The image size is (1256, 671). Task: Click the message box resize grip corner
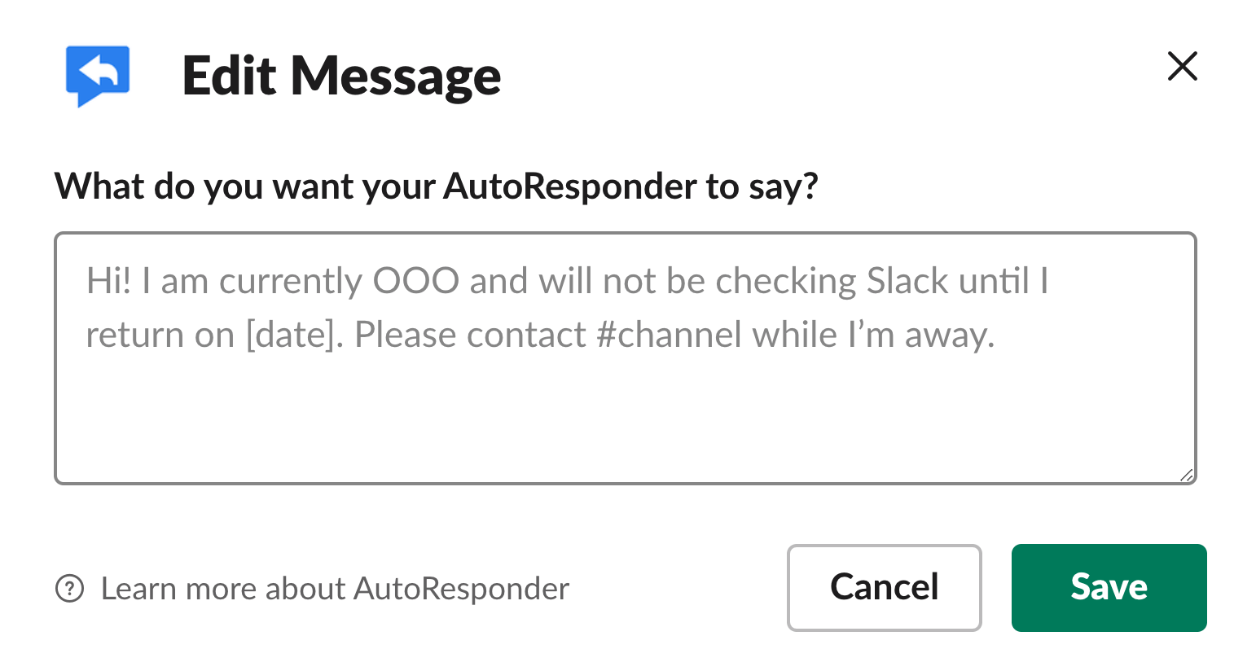[1187, 476]
